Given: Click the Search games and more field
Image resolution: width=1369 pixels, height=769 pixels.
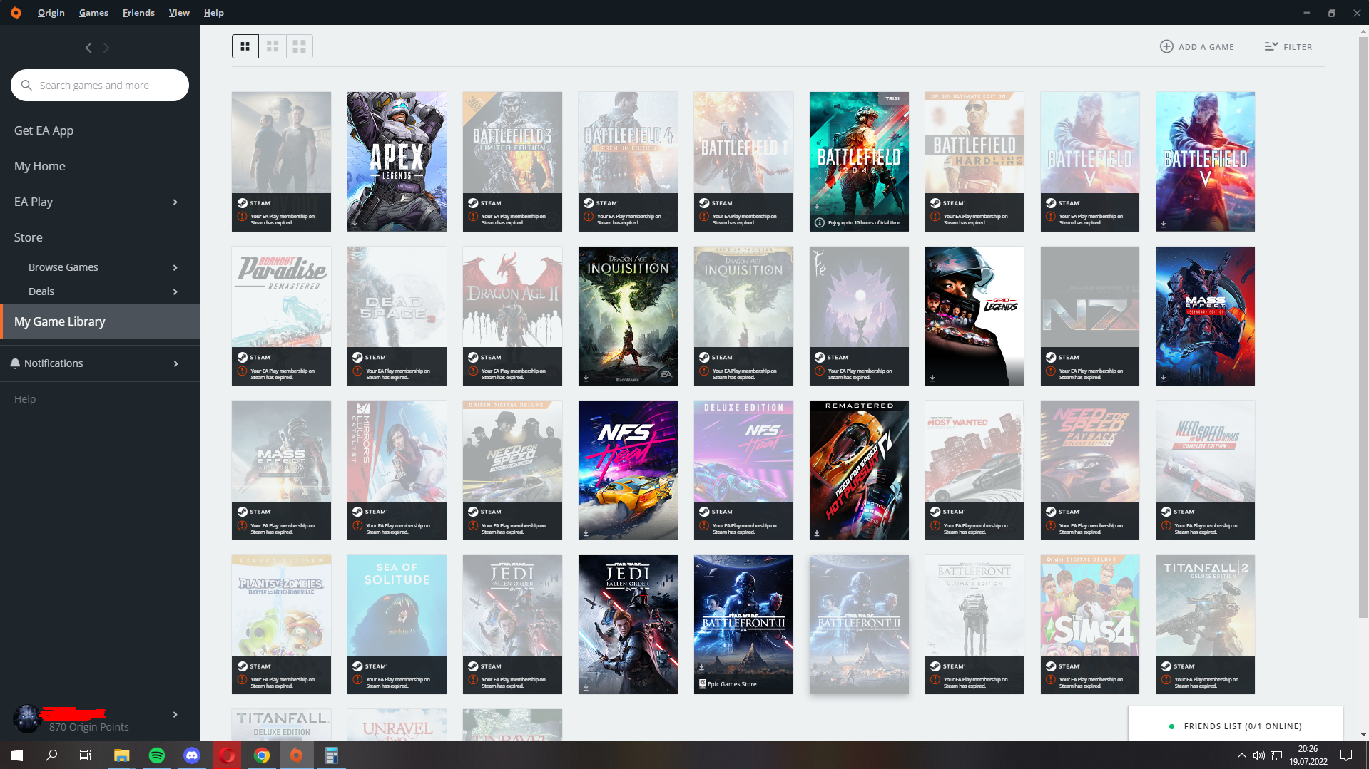Looking at the screenshot, I should [100, 85].
